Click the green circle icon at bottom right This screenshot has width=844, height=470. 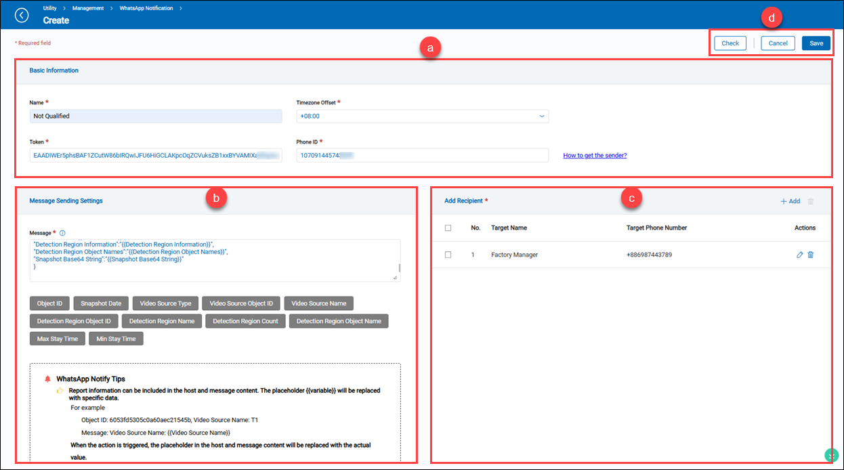pos(831,456)
